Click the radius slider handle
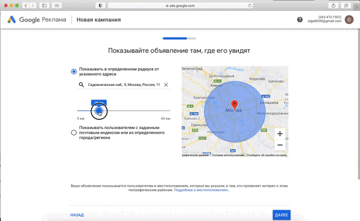This screenshot has width=360, height=221. click(99, 111)
